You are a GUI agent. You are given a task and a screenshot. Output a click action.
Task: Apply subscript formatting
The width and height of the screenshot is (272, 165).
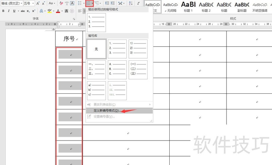28,11
